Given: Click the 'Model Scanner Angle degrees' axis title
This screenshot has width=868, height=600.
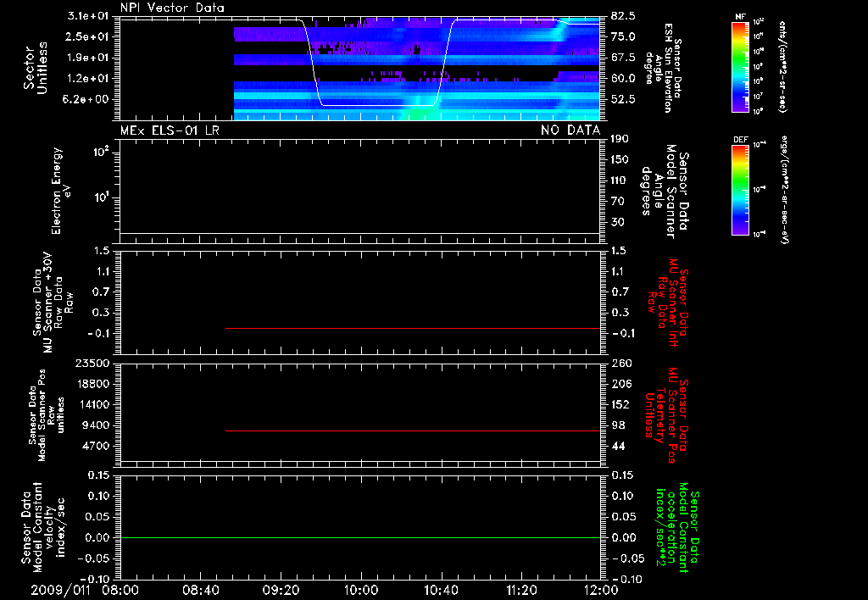Looking at the screenshot, I should pyautogui.click(x=664, y=191).
